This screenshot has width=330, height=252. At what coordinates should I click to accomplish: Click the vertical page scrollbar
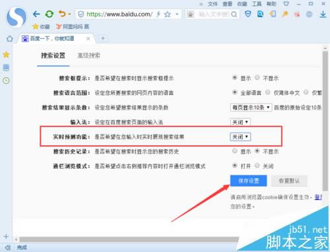click(x=325, y=121)
